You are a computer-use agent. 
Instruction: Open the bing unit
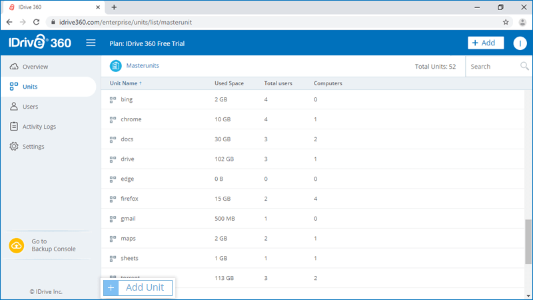tap(127, 99)
